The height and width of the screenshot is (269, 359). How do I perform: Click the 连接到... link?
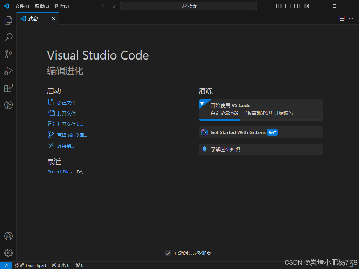(x=66, y=146)
